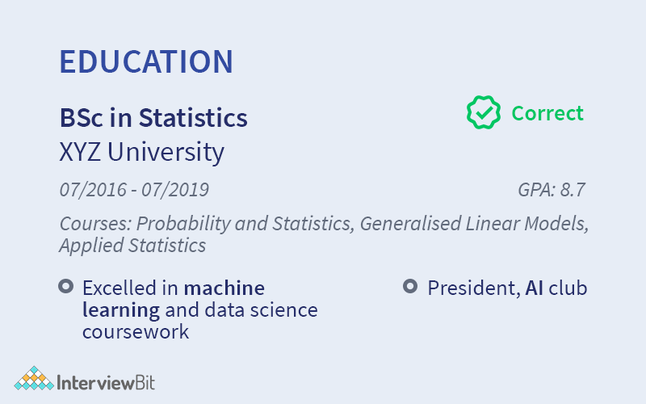The width and height of the screenshot is (646, 404).
Task: Select the BSc in Statistics title
Action: click(153, 118)
